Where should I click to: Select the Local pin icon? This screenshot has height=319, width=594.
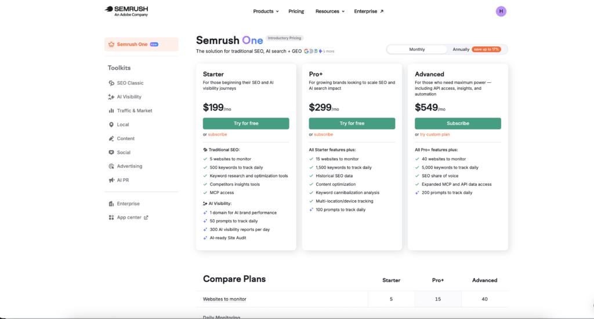click(111, 124)
